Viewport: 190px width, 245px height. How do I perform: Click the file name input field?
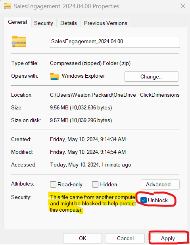pos(115,42)
